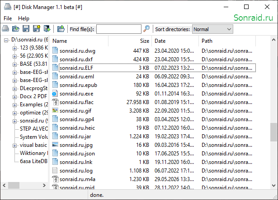Click the picture icon of sonraid.ru.gif
The image size is (278, 200).
55,111
